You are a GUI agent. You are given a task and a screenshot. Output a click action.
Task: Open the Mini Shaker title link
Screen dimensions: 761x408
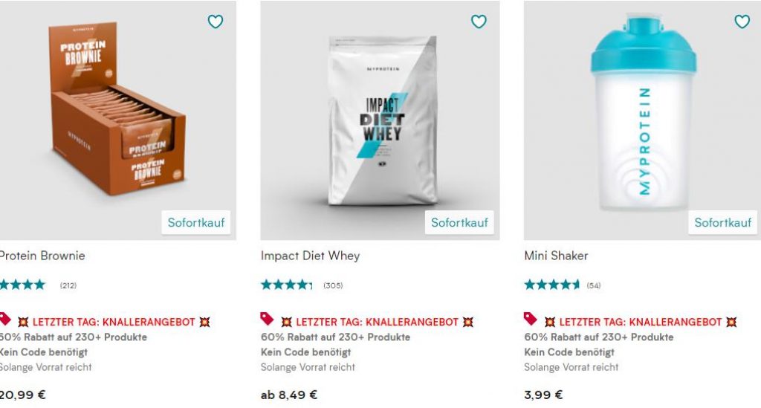click(x=556, y=256)
